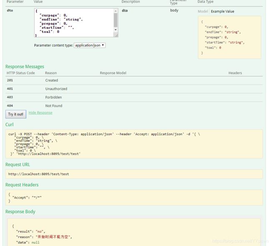Click the Headers column header
This screenshot has width=271, height=246.
[x=235, y=73]
